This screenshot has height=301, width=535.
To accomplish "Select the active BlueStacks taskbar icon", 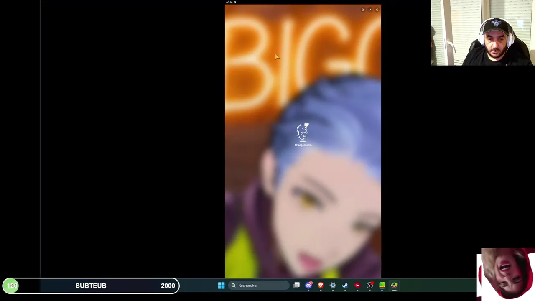I will (x=394, y=286).
